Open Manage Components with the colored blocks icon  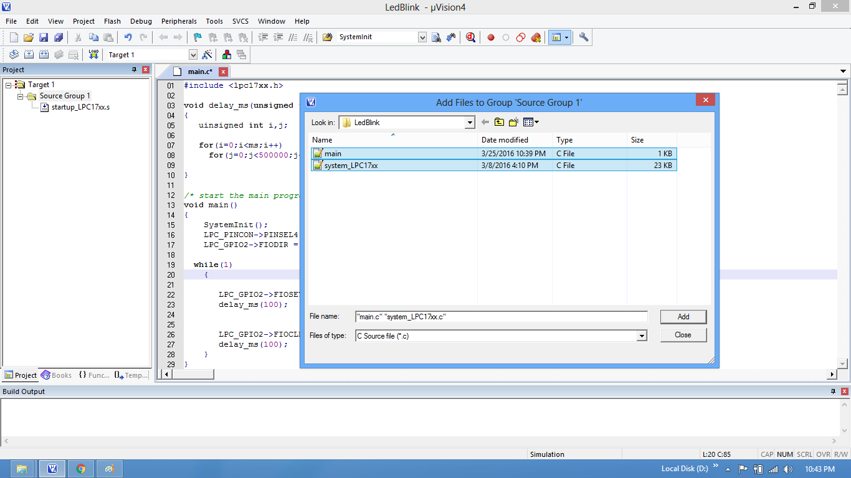coord(227,55)
